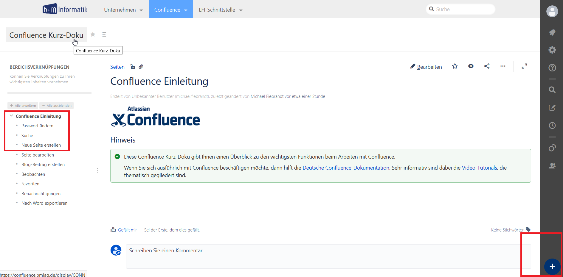The width and height of the screenshot is (563, 277).
Task: Open the user profile avatar
Action: pyautogui.click(x=552, y=11)
